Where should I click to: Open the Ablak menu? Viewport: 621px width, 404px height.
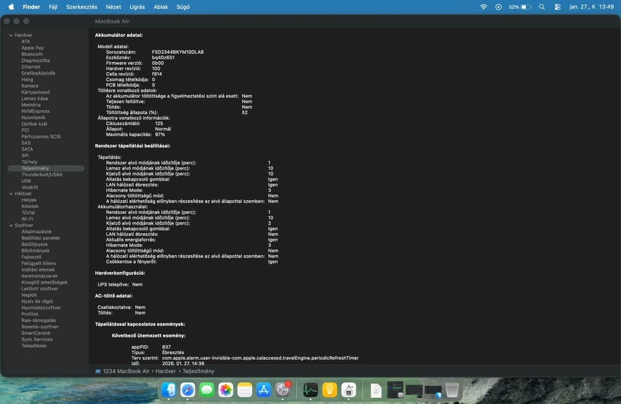[161, 6]
